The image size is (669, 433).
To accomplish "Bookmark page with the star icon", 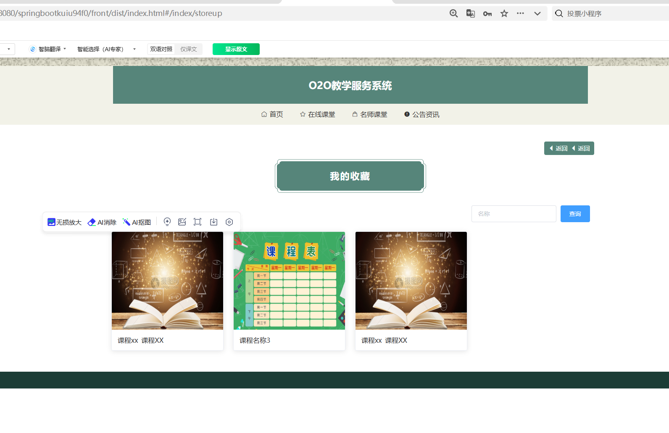I will [x=504, y=13].
